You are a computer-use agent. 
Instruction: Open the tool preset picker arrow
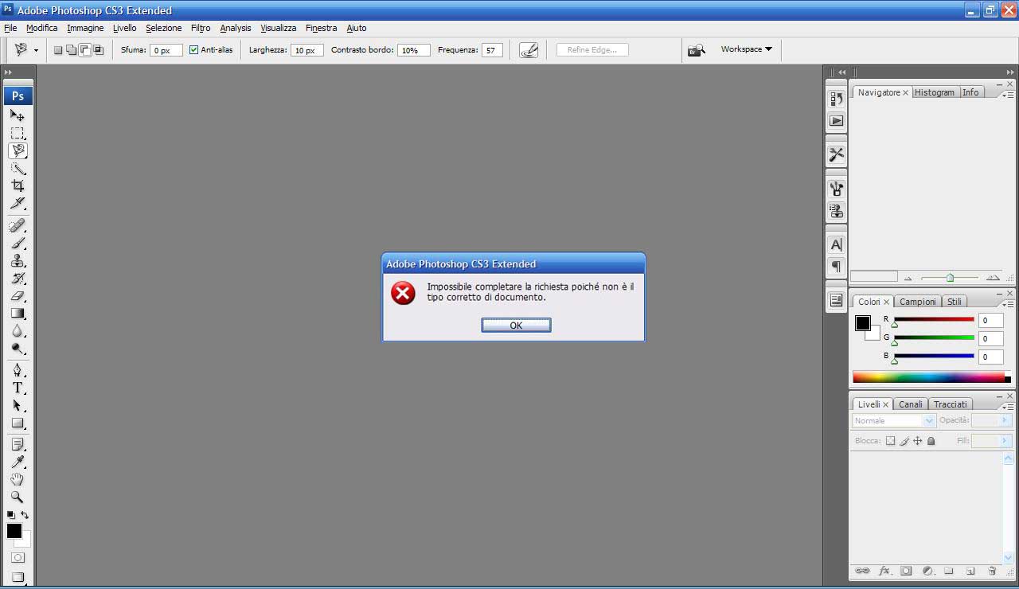(x=36, y=50)
